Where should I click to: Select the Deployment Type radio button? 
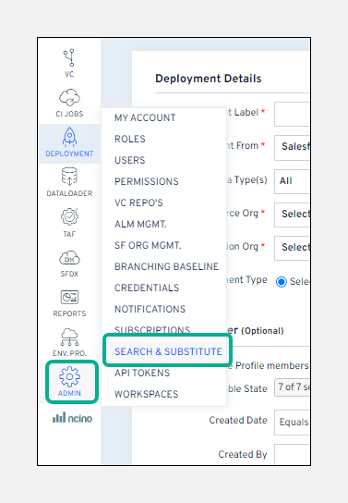[x=282, y=282]
